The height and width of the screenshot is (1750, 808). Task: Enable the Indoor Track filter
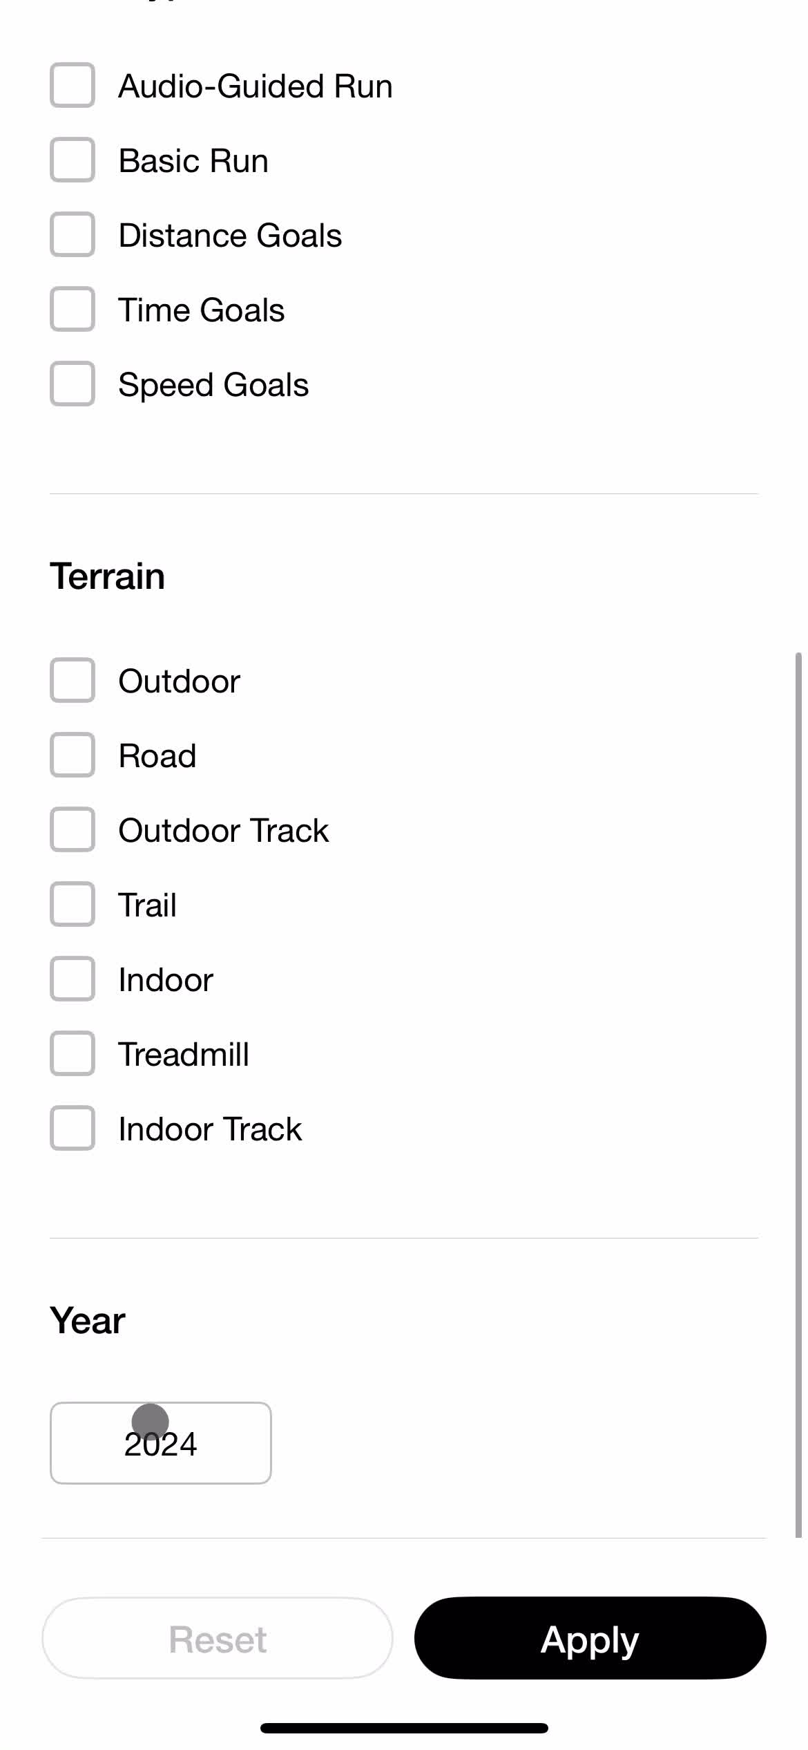(72, 1129)
